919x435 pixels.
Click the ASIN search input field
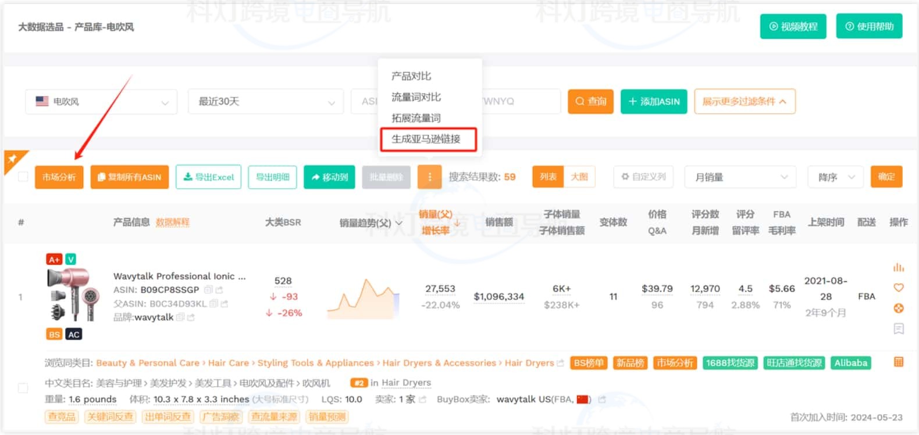click(x=456, y=102)
